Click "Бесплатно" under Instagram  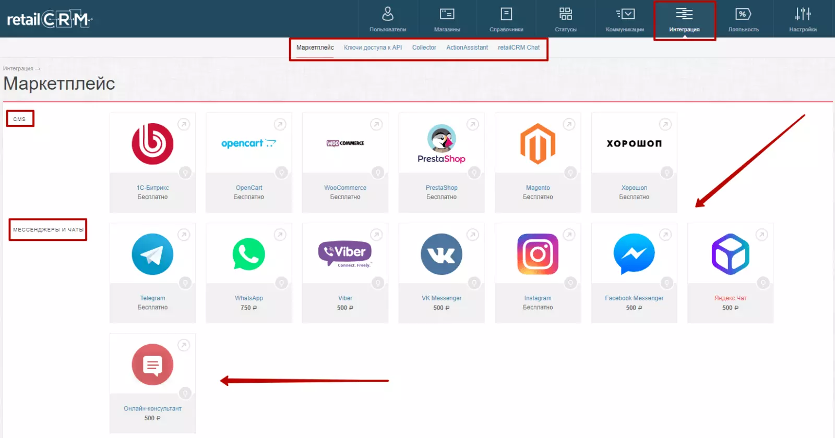pos(538,308)
